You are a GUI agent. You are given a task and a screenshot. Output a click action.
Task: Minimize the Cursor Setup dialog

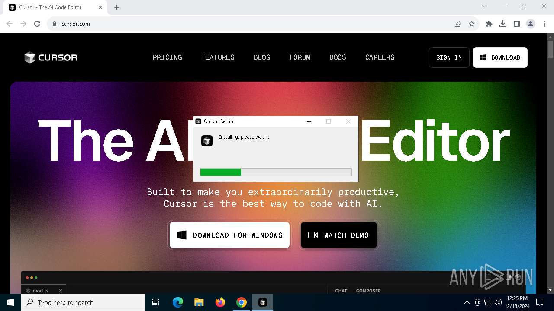[x=309, y=121]
